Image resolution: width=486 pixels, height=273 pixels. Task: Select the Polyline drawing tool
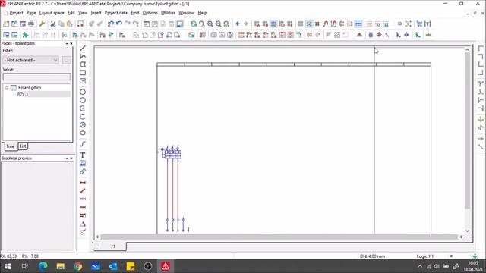tap(83, 56)
